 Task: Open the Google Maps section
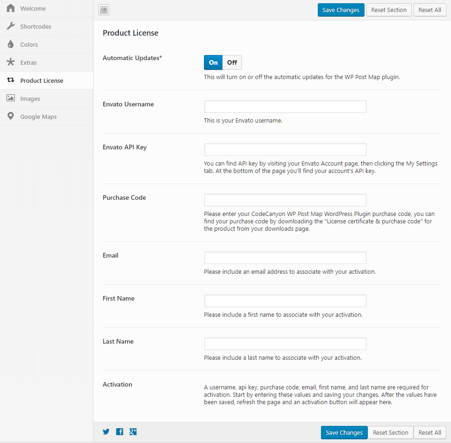click(47, 117)
